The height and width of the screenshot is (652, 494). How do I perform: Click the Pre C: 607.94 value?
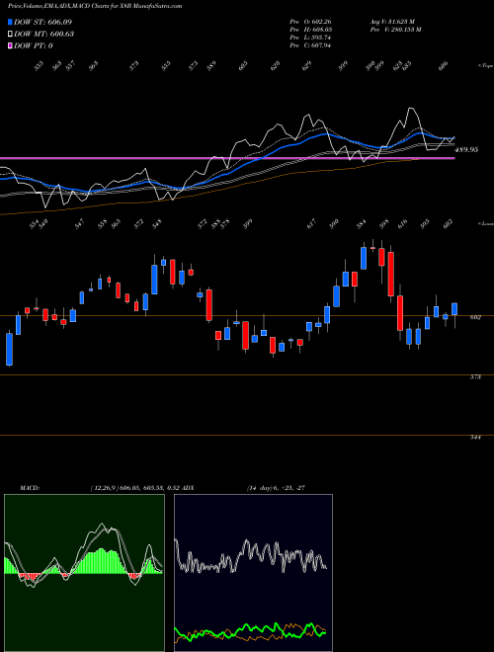[x=310, y=45]
